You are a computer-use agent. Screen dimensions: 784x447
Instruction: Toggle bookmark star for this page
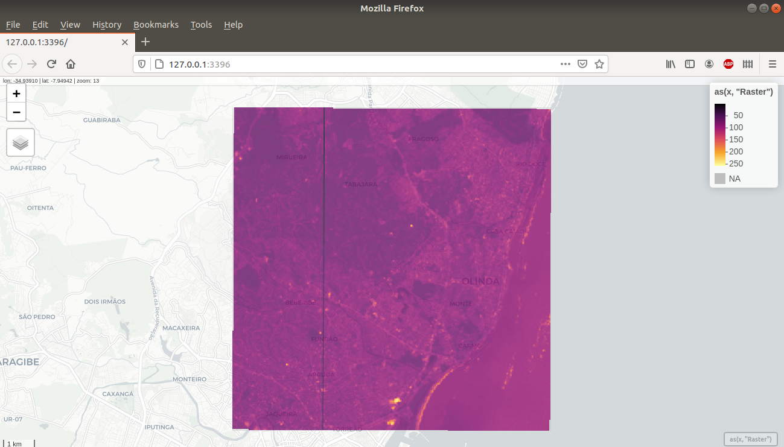point(598,63)
